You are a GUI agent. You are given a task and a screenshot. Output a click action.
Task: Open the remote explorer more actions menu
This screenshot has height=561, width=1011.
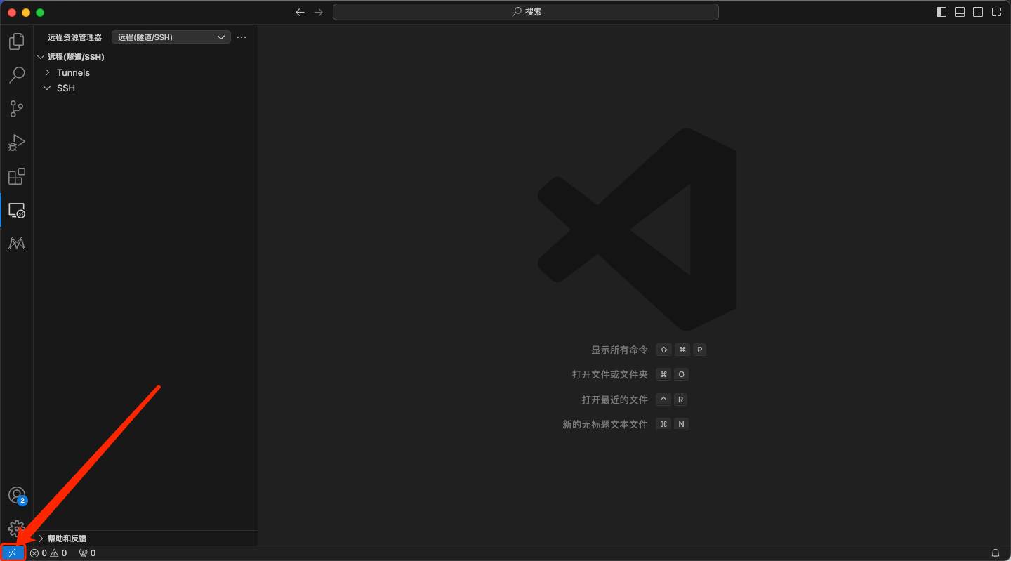point(242,37)
